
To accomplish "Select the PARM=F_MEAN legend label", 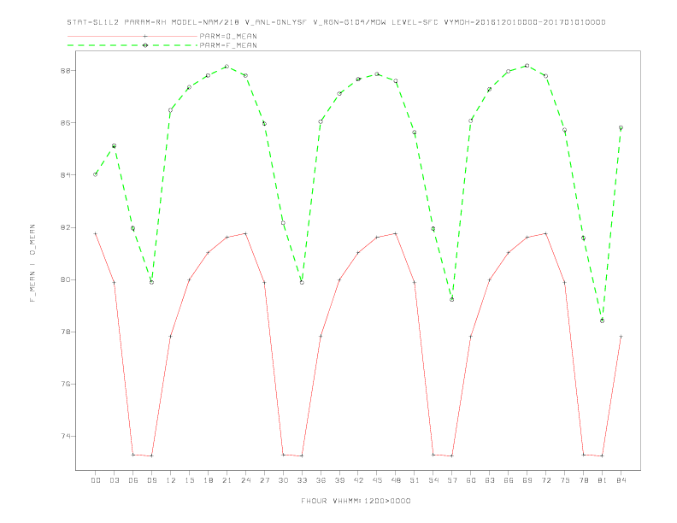I will [x=228, y=45].
